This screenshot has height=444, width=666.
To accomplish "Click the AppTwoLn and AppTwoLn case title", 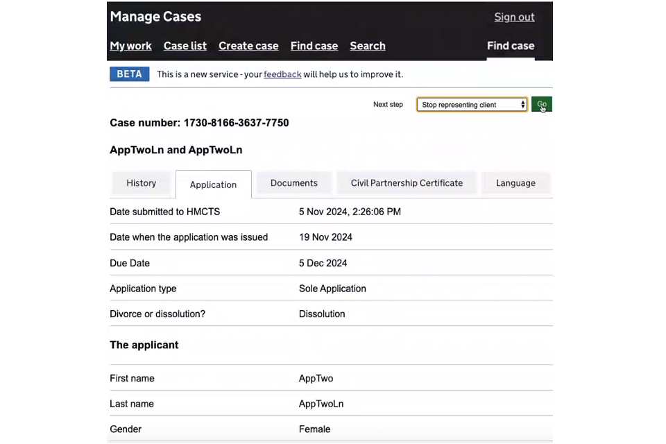I will pyautogui.click(x=176, y=150).
